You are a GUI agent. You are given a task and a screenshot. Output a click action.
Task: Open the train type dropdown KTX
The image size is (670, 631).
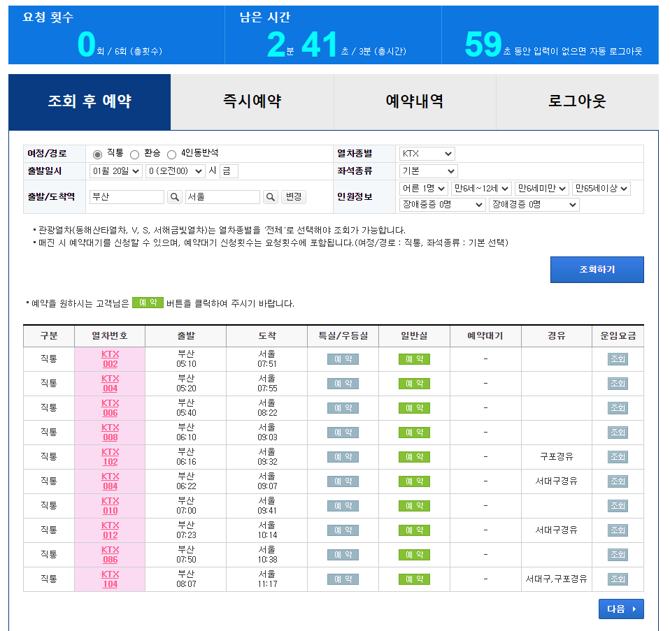pyautogui.click(x=427, y=154)
